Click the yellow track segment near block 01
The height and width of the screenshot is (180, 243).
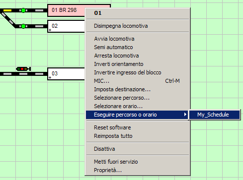(x=7, y=10)
